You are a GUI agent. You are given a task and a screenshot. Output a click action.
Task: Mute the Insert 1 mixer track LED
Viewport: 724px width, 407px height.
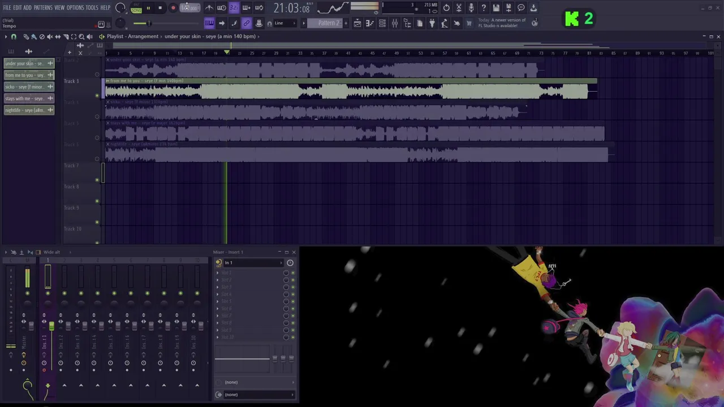[48, 293]
